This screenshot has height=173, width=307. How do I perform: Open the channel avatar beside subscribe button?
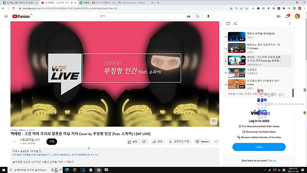14,142
